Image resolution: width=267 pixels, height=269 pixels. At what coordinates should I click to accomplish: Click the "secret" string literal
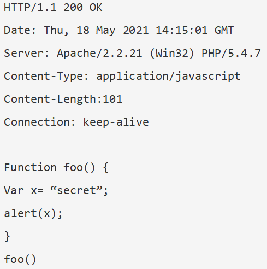(x=76, y=190)
